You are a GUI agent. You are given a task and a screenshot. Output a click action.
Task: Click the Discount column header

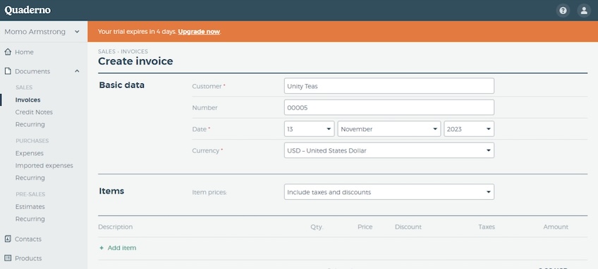click(408, 227)
